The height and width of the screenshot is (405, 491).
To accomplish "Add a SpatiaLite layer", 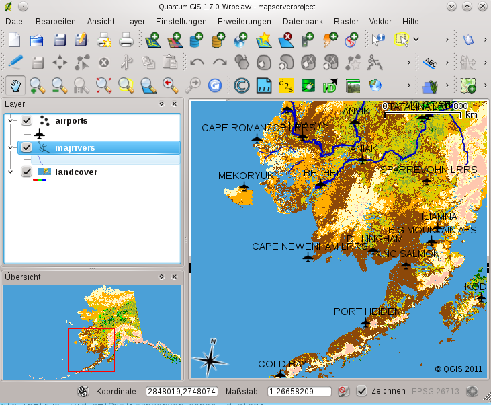I will (218, 40).
